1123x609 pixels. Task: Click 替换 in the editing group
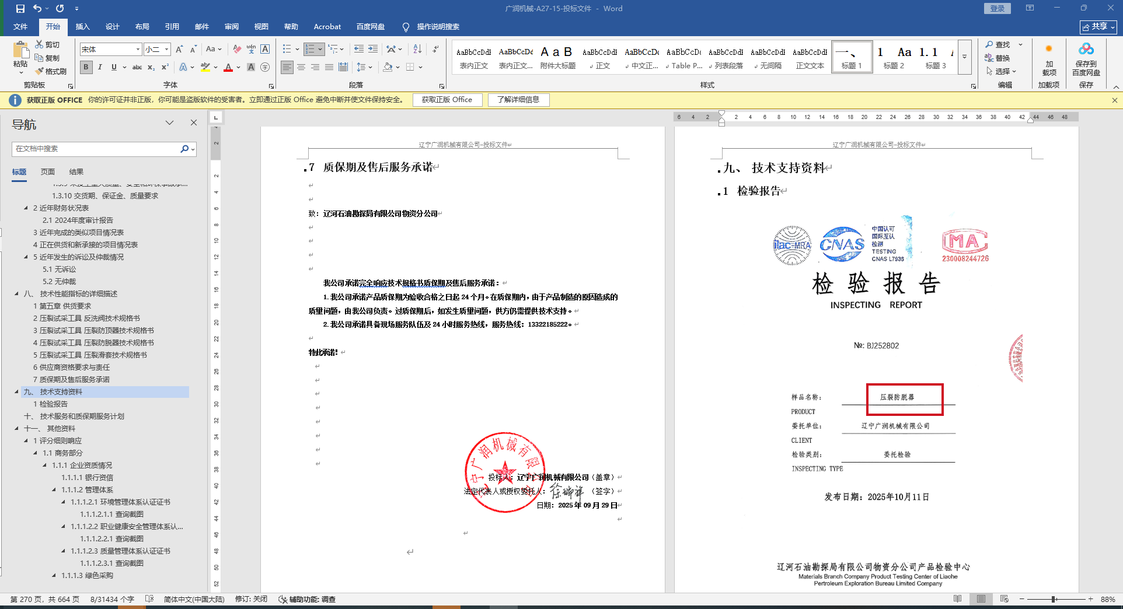tap(998, 58)
